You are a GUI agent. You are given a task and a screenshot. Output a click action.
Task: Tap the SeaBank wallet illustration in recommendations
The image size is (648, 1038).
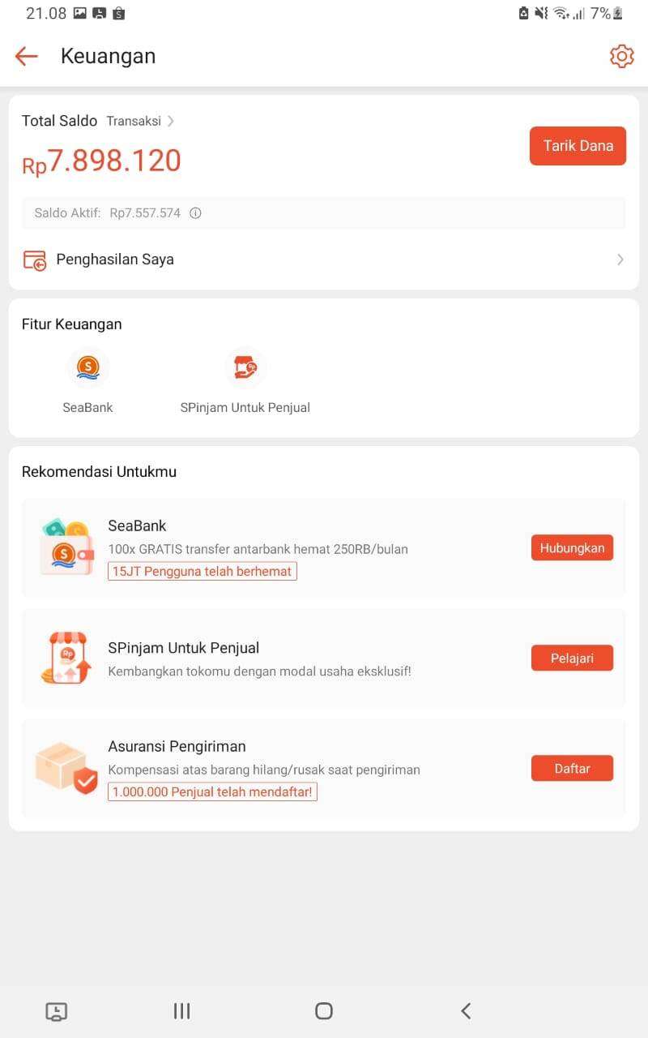tap(66, 547)
